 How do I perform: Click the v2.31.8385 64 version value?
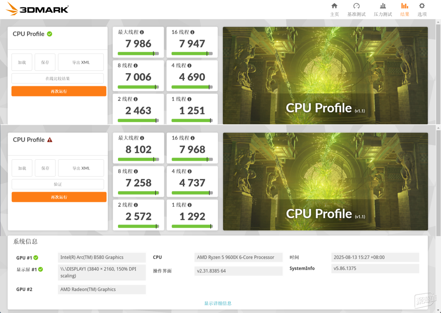click(x=238, y=271)
